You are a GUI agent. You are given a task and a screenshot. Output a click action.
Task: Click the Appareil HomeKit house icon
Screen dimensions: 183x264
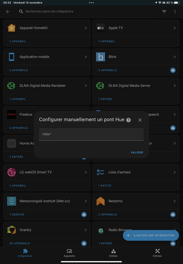(x=11, y=28)
